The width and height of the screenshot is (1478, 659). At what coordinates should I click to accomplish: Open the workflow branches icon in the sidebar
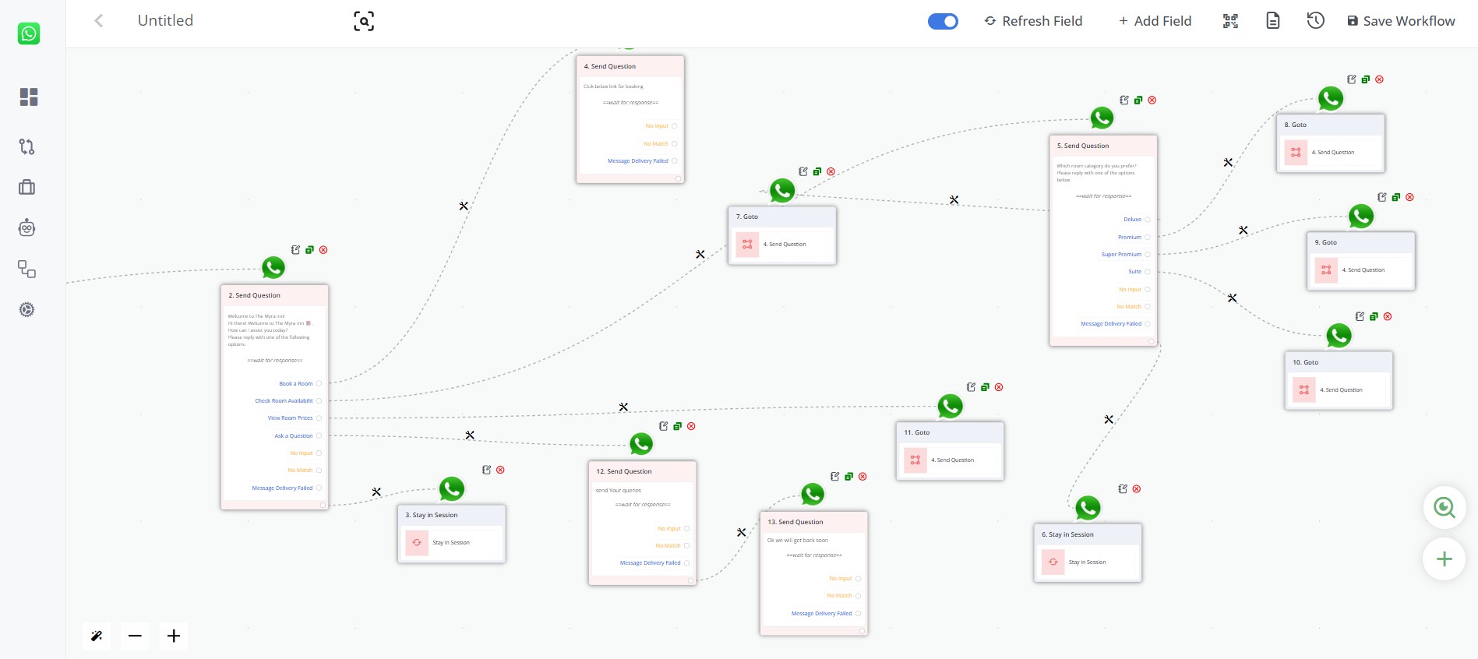point(27,146)
